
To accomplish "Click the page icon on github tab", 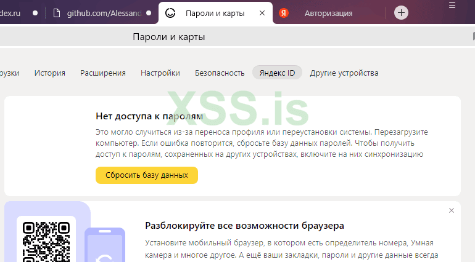I will tap(57, 13).
